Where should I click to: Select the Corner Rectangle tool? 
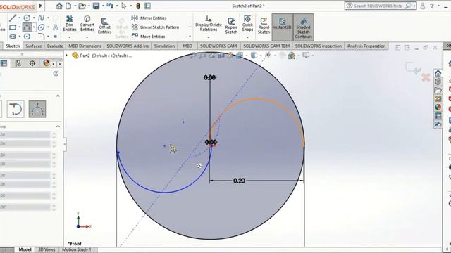13,27
